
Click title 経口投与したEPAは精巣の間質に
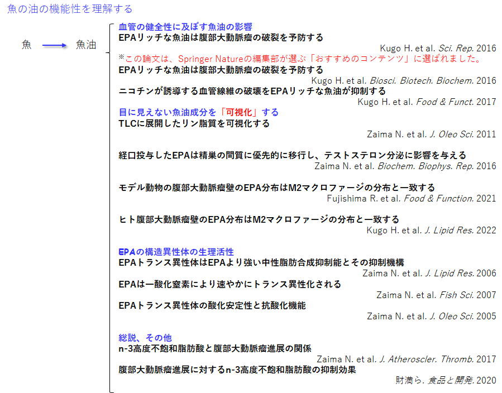point(292,156)
